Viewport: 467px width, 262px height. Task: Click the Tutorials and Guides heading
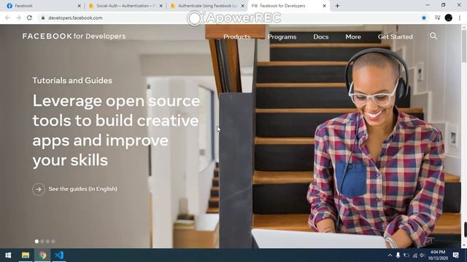pyautogui.click(x=72, y=81)
